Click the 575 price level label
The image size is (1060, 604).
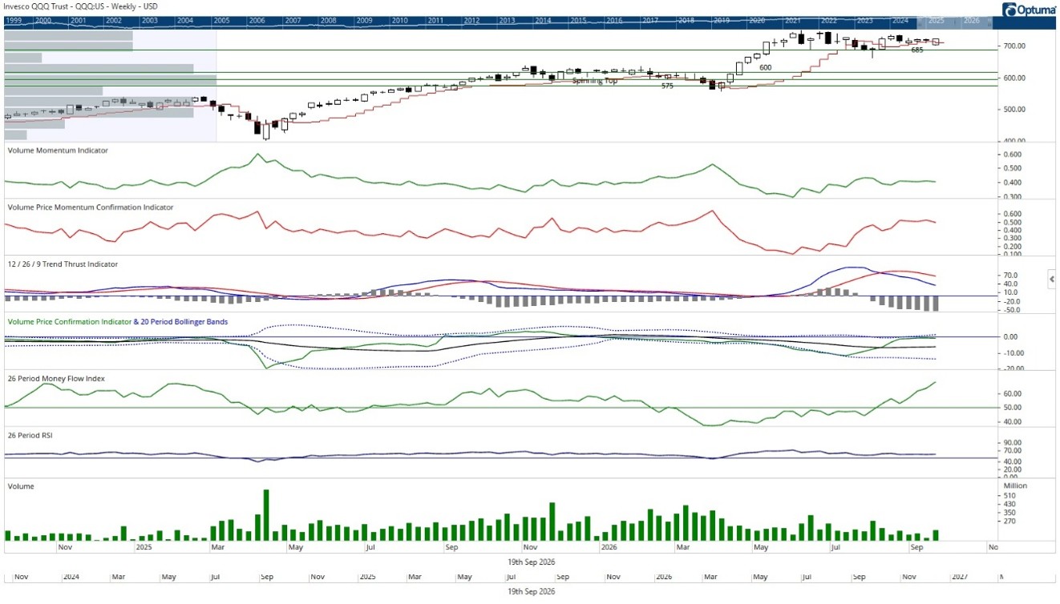point(667,85)
